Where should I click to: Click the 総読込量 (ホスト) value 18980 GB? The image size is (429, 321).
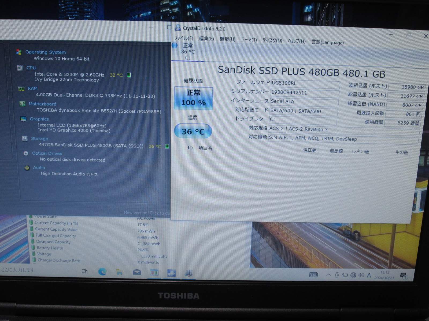(406, 87)
